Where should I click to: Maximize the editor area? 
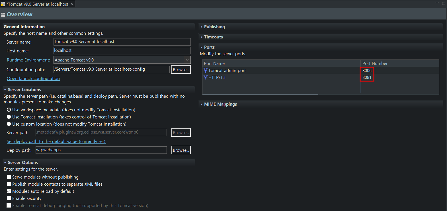[x=443, y=3]
